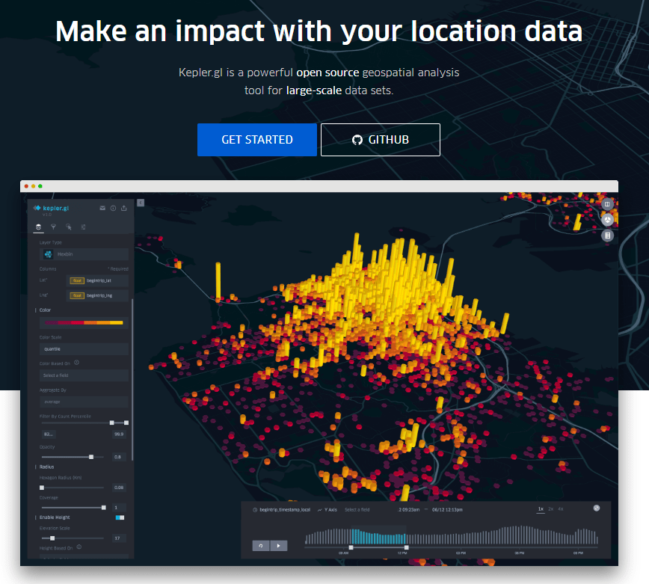Show the map legend icon
The height and width of the screenshot is (584, 649).
coord(608,236)
